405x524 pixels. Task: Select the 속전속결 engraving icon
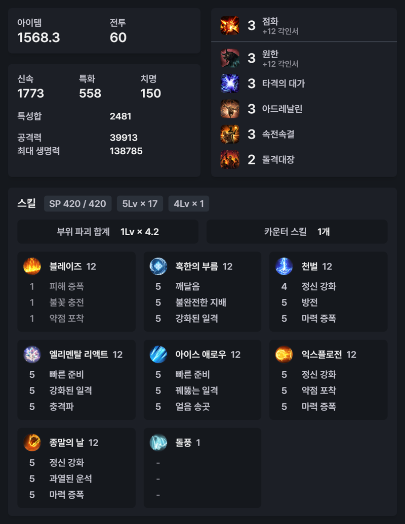tap(230, 135)
